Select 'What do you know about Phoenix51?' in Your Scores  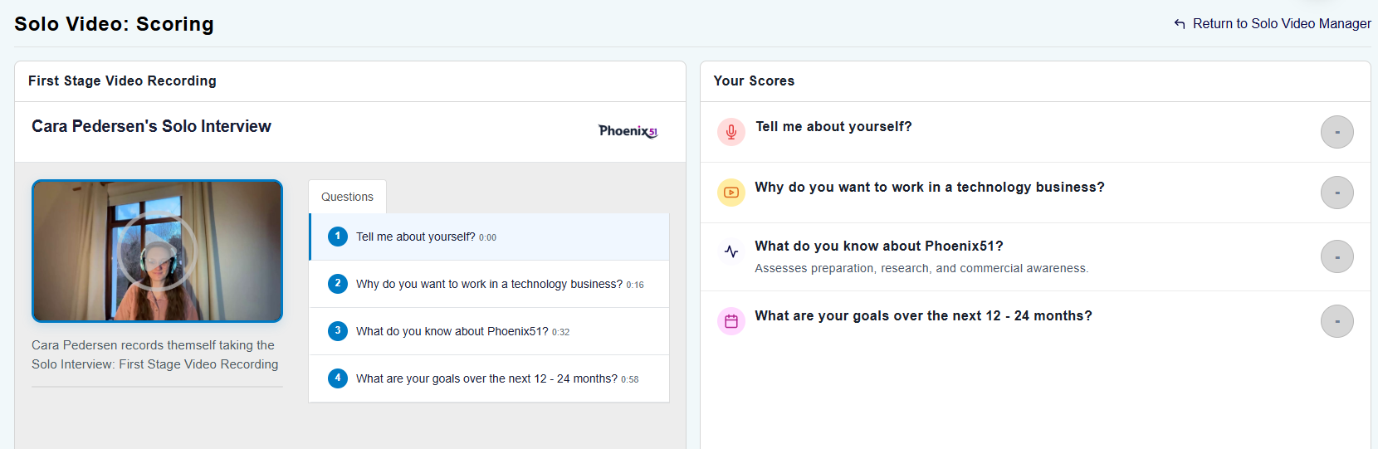(x=879, y=246)
